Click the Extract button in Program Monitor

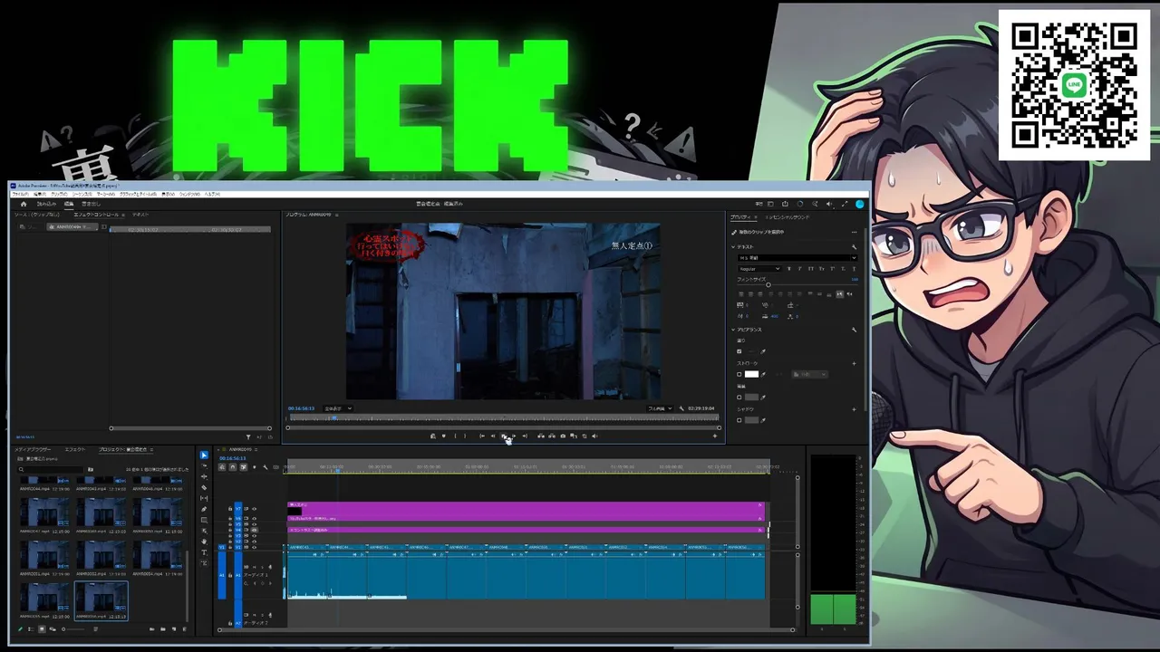click(552, 436)
